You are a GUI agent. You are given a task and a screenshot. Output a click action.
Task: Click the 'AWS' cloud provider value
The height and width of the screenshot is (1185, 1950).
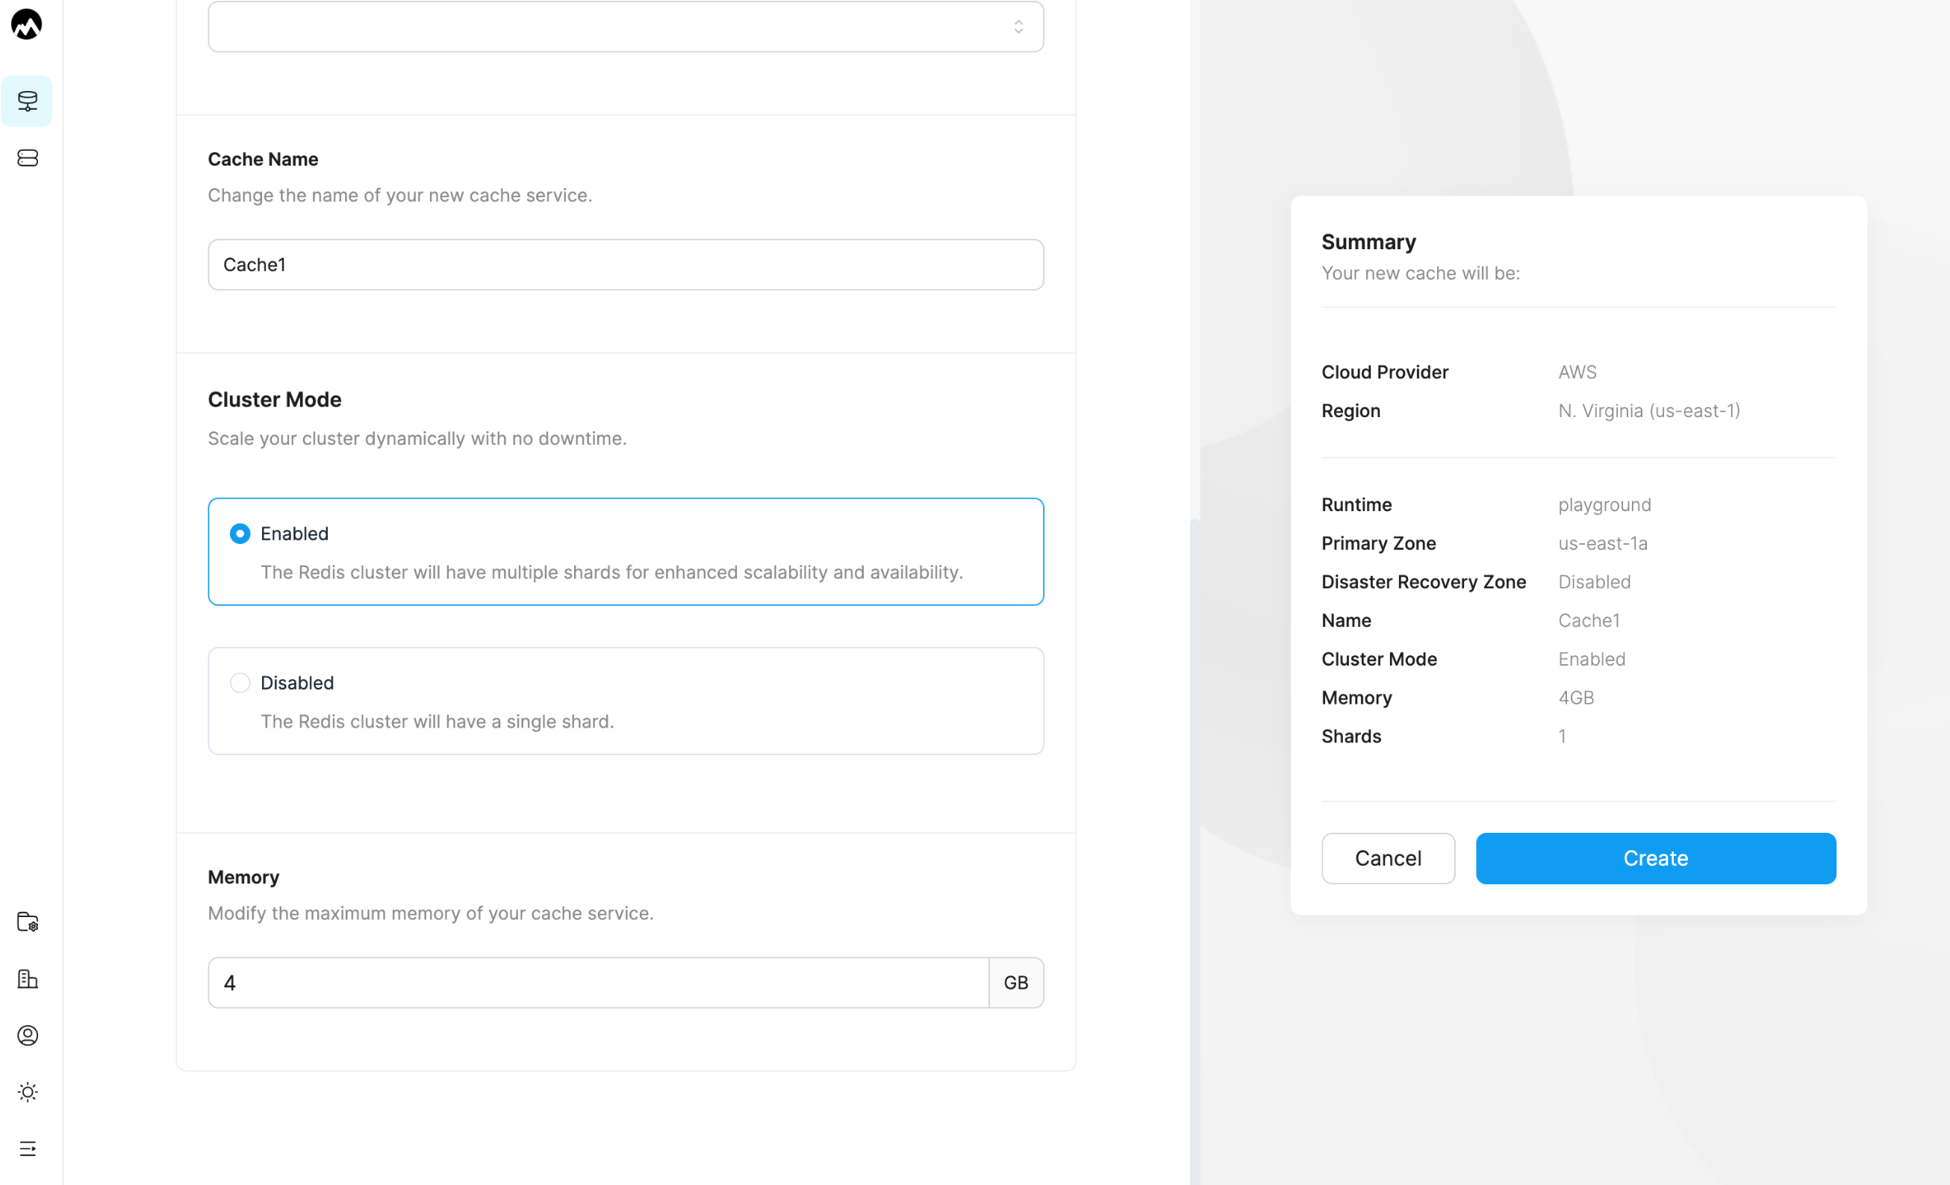pos(1577,372)
